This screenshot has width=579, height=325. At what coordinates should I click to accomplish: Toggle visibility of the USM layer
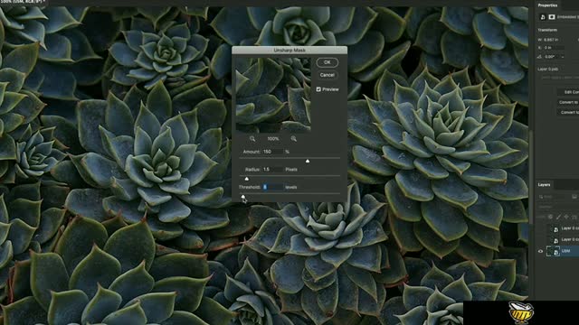coord(540,251)
